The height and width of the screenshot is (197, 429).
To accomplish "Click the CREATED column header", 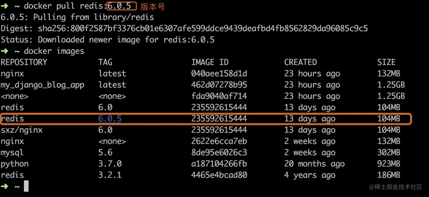I will click(300, 62).
